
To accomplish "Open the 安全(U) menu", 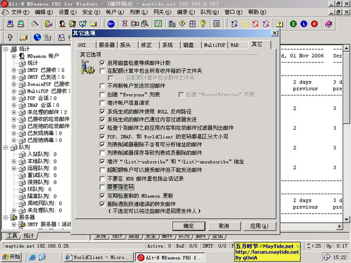I will click(91, 12).
